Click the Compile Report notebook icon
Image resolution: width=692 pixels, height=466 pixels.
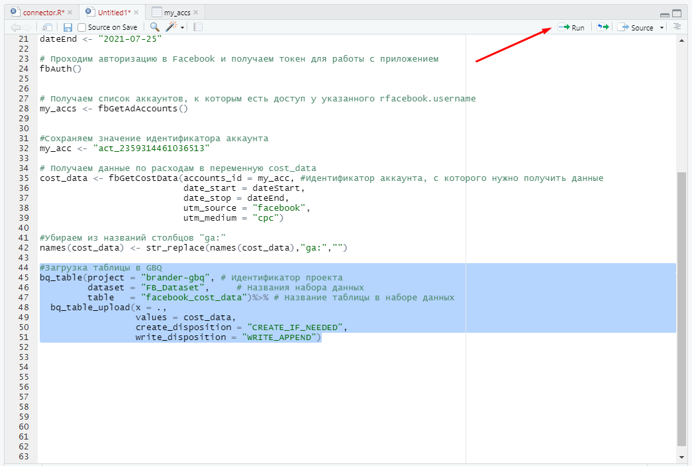198,27
